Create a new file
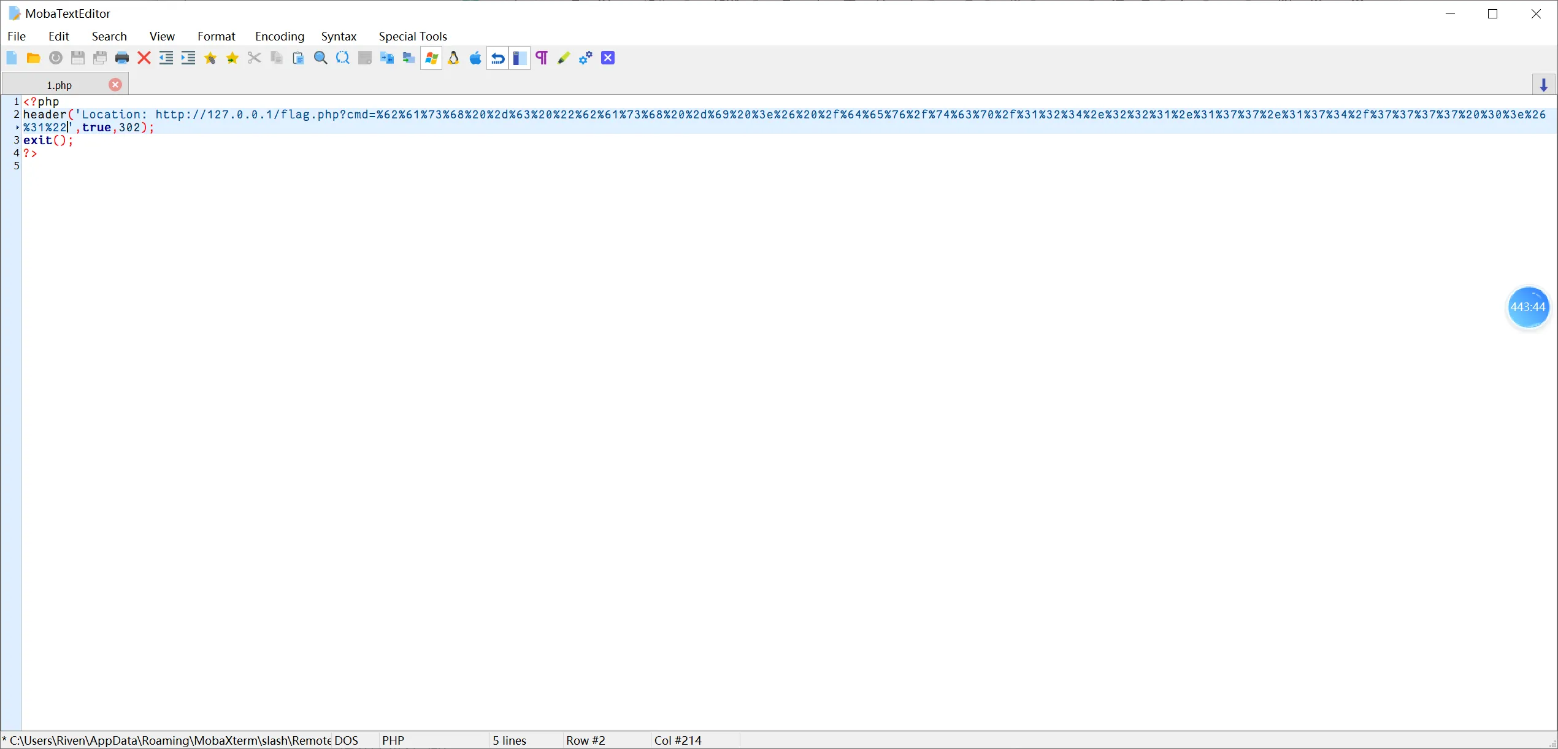 tap(11, 58)
